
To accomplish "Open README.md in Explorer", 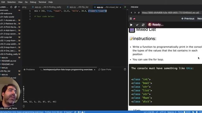I will click(x=7, y=64).
